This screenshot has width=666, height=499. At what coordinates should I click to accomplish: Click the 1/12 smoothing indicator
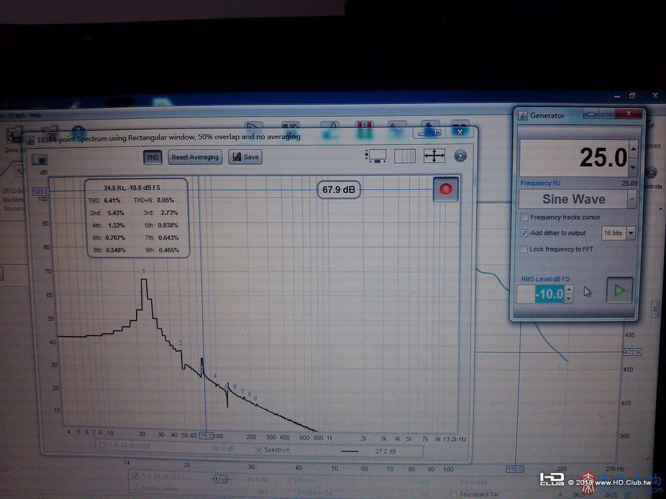221,479
